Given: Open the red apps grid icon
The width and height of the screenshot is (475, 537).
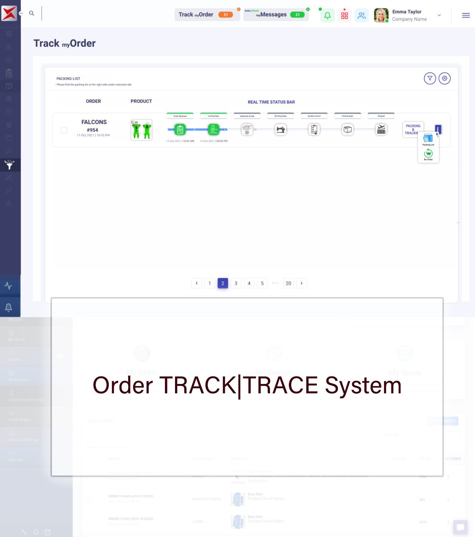Looking at the screenshot, I should tap(344, 15).
